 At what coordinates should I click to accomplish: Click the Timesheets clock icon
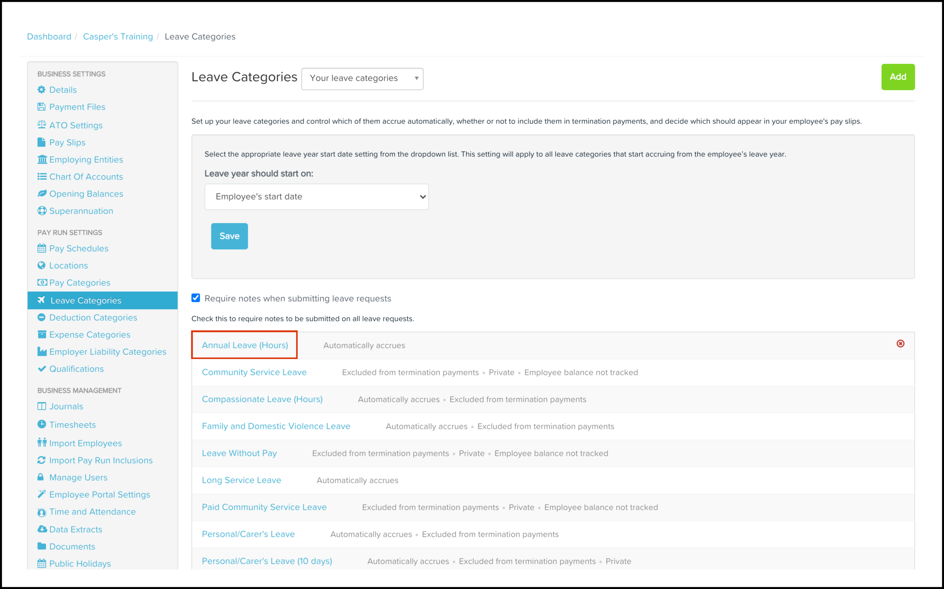[42, 424]
